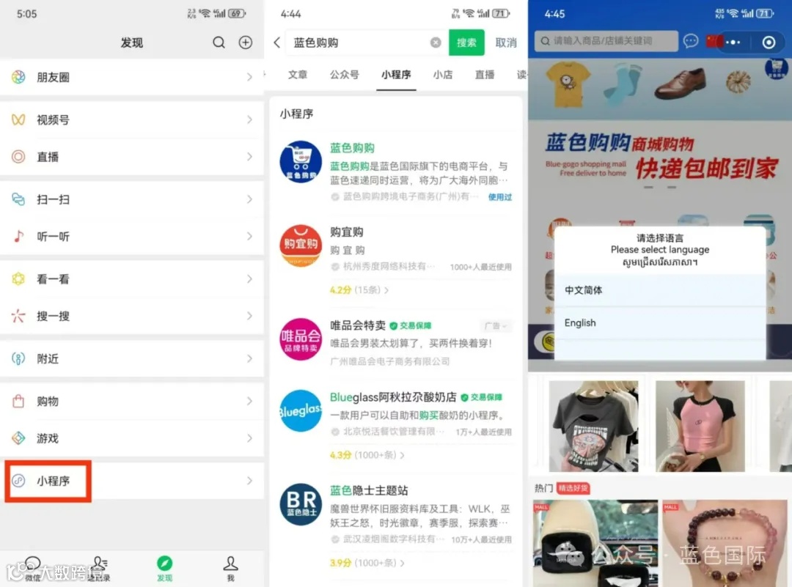
Task: Click the magnifier search icon in 发现 header
Action: tap(219, 43)
